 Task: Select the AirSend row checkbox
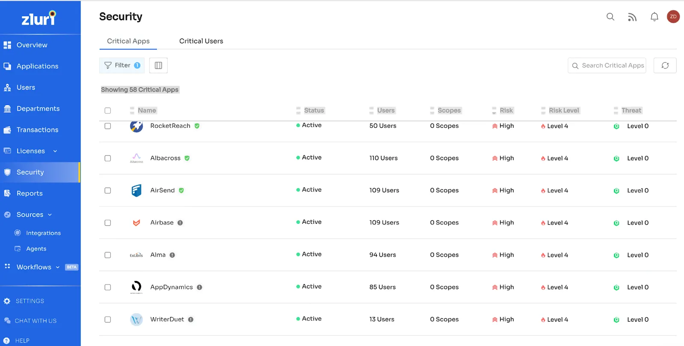pyautogui.click(x=108, y=191)
